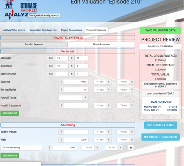Click the StorageWorldAnalyzer.com tooltip label
The width and height of the screenshot is (184, 166).
click(44, 15)
